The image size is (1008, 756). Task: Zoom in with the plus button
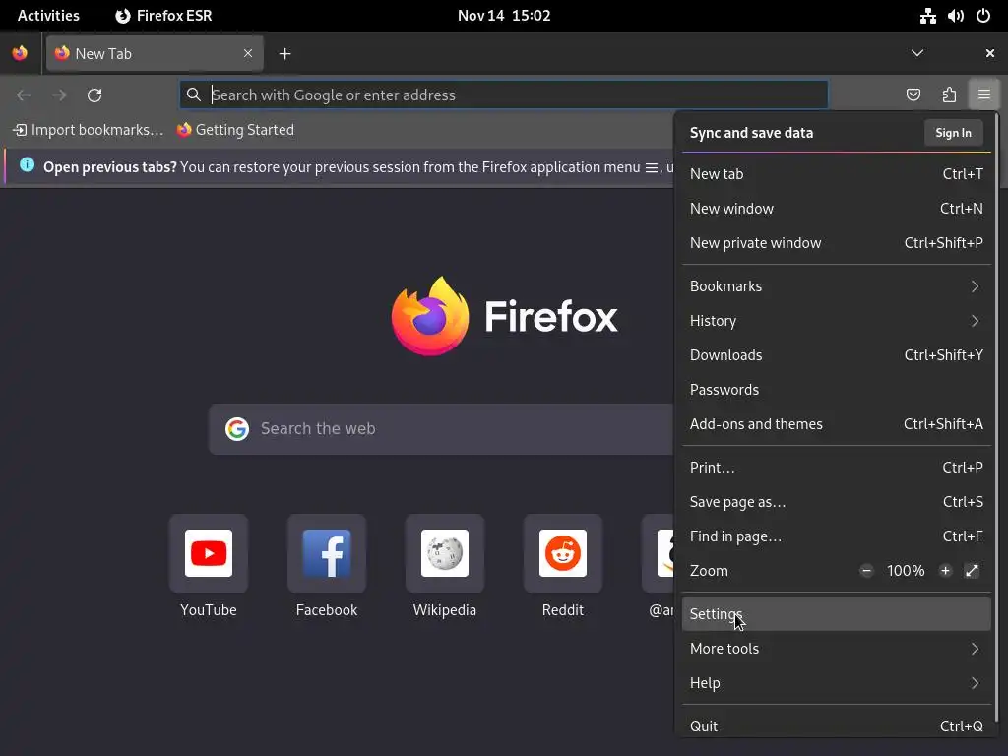pyautogui.click(x=945, y=571)
